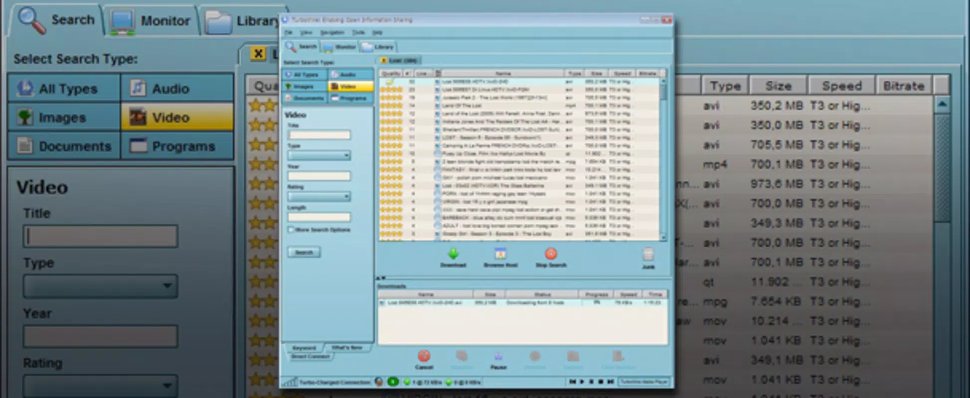This screenshot has height=398, width=970.
Task: Select Programs search type in the enlarged background view
Action: pos(177,146)
